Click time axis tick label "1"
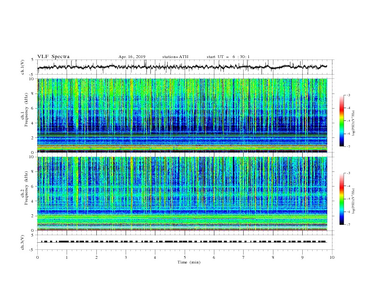374x289 pixels. click(67, 257)
